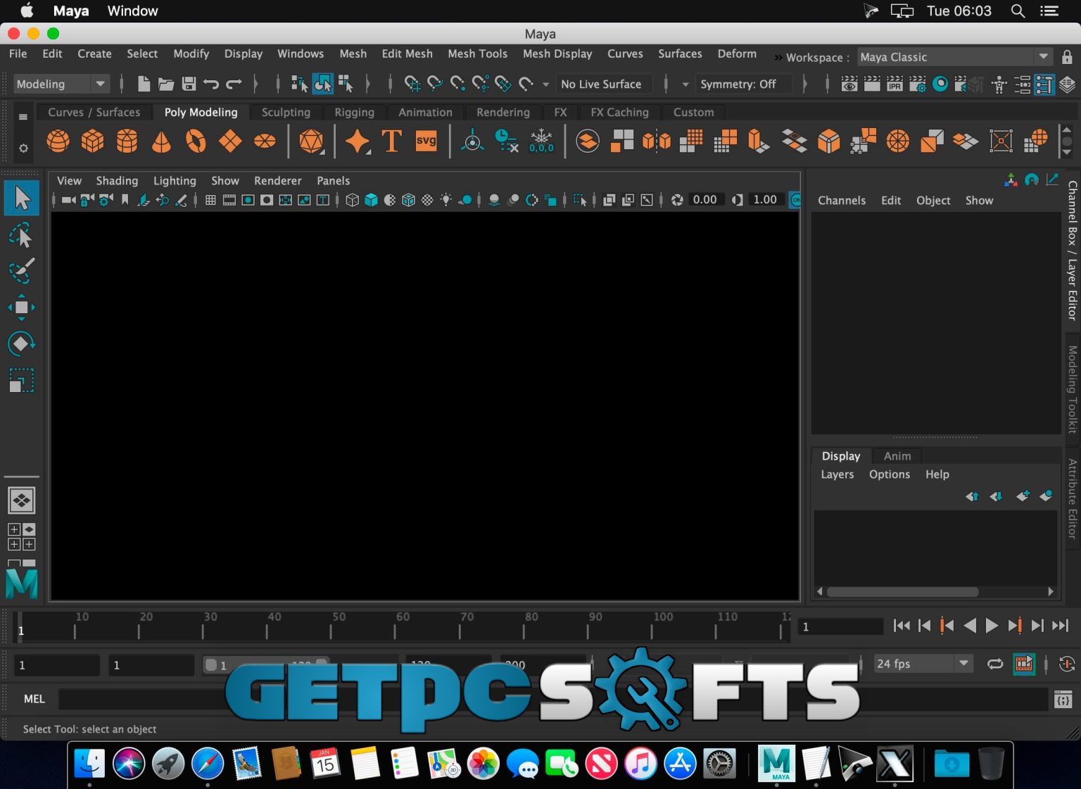The height and width of the screenshot is (789, 1081).
Task: Select the Paint Selection tool
Action: (x=22, y=271)
